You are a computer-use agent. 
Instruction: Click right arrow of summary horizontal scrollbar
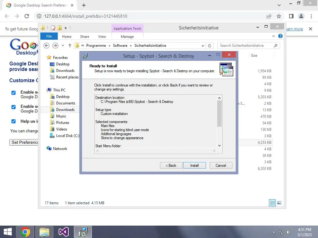point(214,151)
